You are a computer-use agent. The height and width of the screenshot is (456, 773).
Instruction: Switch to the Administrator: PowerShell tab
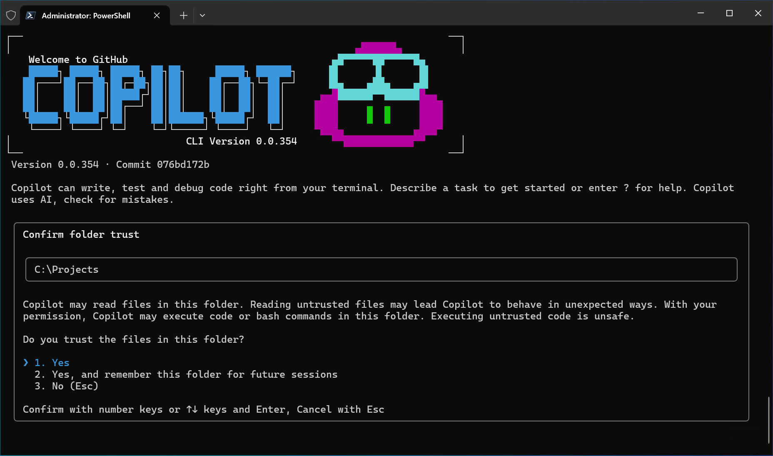pos(85,15)
